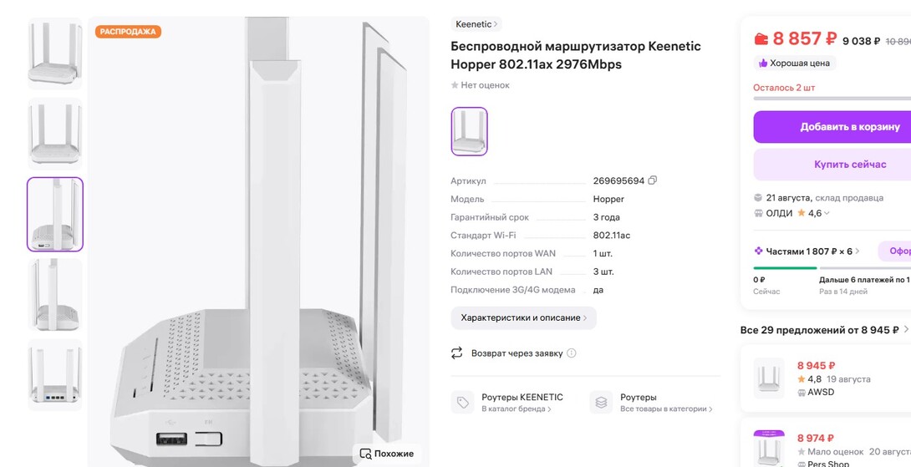The width and height of the screenshot is (911, 467).
Task: Open the Keenetic brand breadcrumb chip
Action: 476,24
